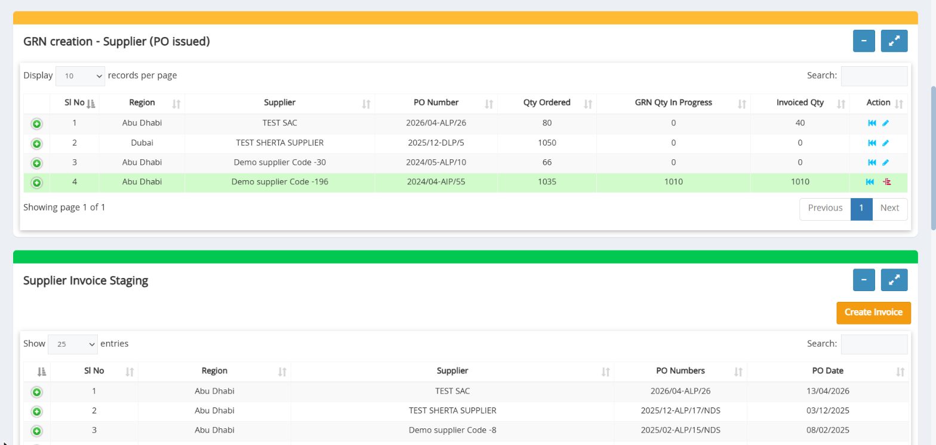Go to Previous page in GRN table

825,209
